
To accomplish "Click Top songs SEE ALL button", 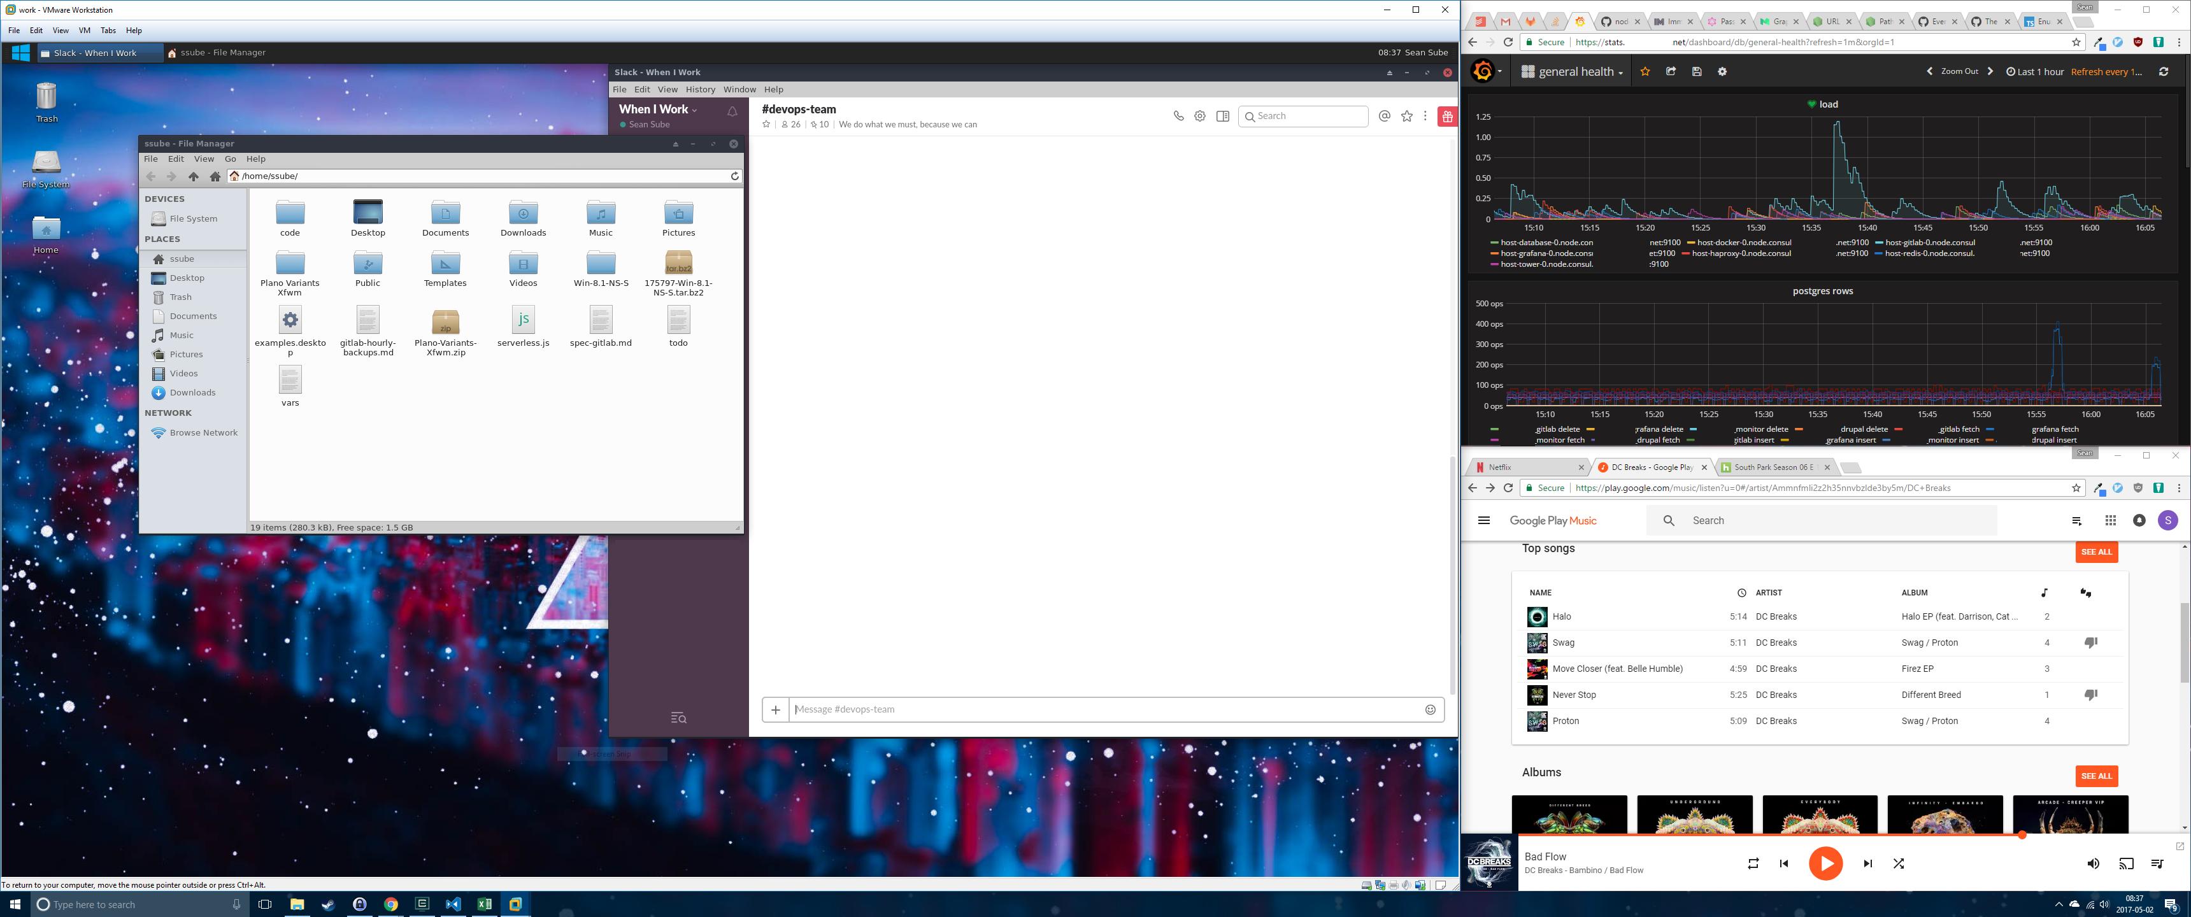I will [2095, 552].
